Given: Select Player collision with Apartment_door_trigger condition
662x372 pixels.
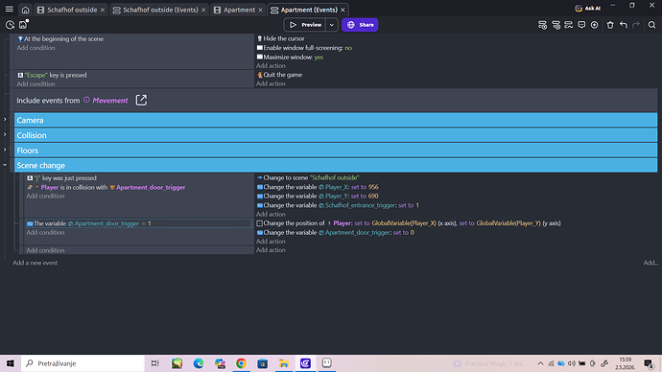Looking at the screenshot, I should pyautogui.click(x=106, y=187).
